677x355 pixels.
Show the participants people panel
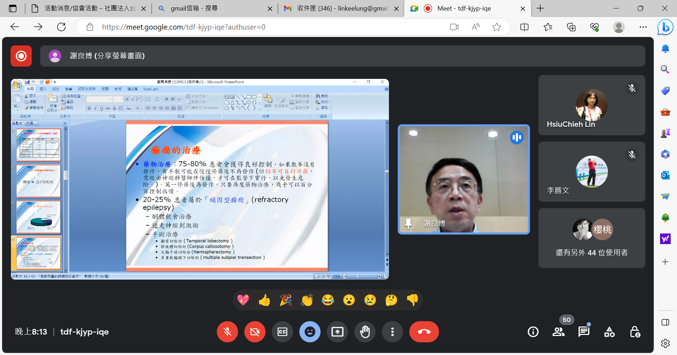[559, 332]
